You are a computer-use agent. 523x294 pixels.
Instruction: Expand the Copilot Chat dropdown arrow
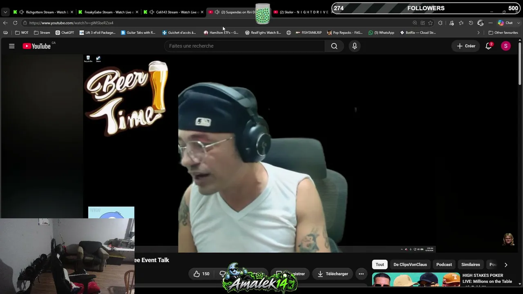pos(519,23)
